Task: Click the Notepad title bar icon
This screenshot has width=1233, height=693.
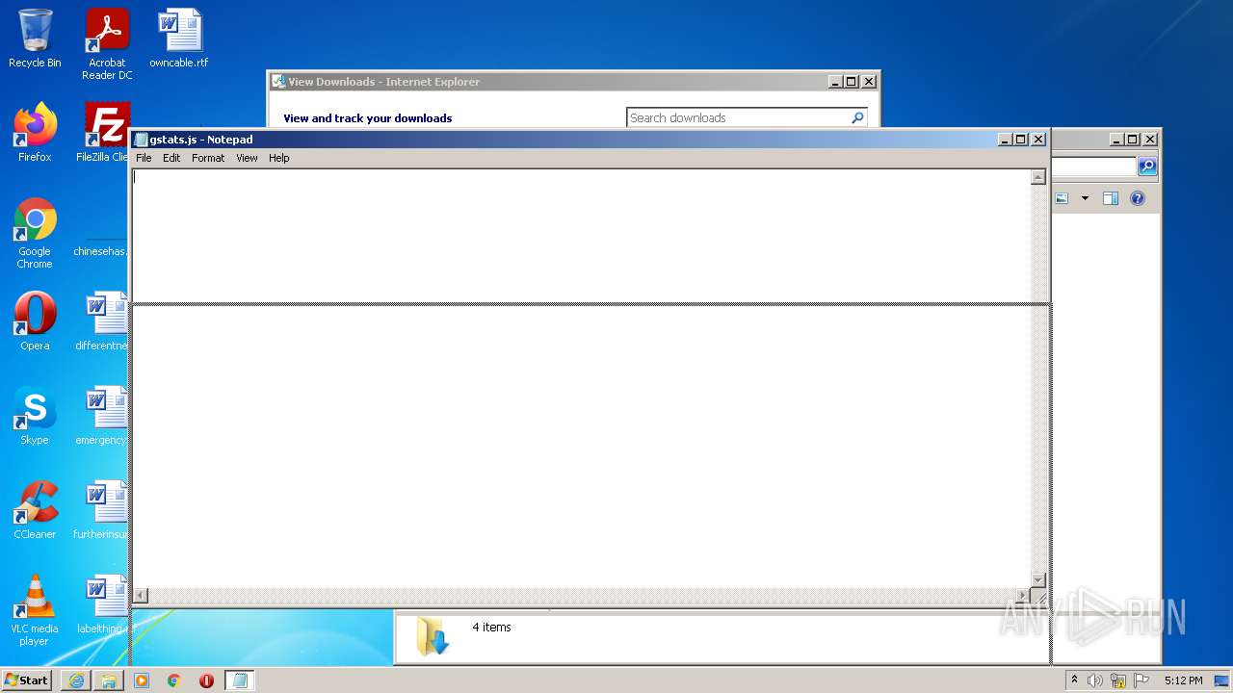Action: click(142, 140)
